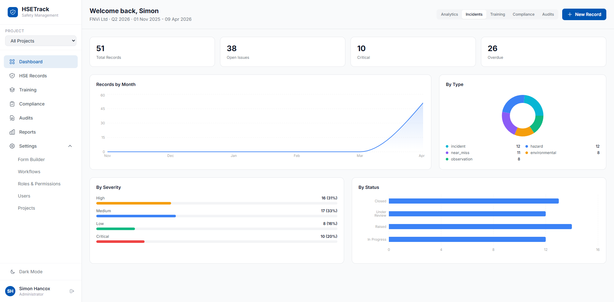Click the red Critical severity bar
Image resolution: width=614 pixels, height=302 pixels.
(x=120, y=242)
